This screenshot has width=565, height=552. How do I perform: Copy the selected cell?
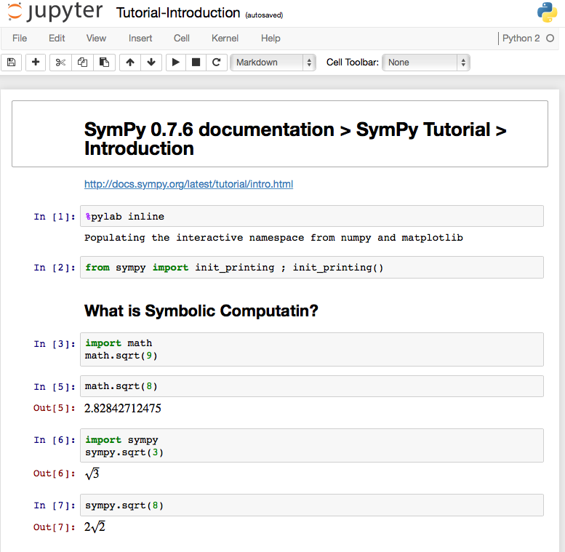pyautogui.click(x=82, y=63)
